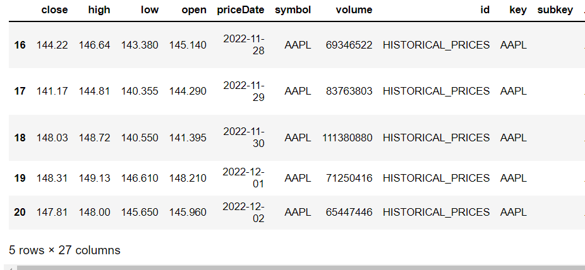
Task: Click the 5 rows × 27 columns text
Action: click(x=64, y=250)
